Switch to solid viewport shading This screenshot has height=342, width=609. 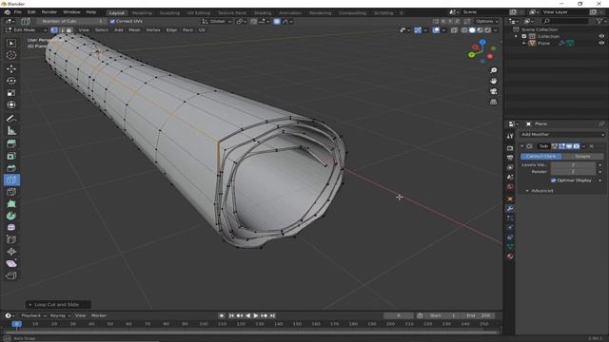tap(472, 29)
